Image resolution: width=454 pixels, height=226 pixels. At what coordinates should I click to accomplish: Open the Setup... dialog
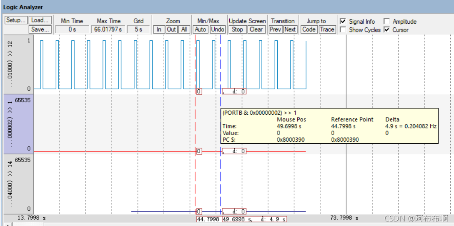coord(16,20)
